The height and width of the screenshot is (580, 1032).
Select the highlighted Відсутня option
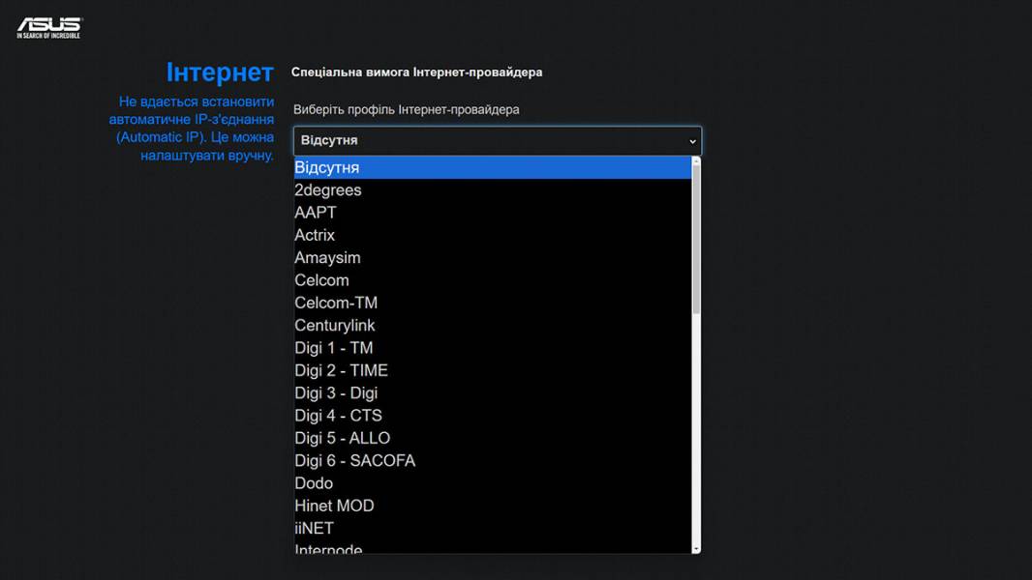click(x=493, y=167)
